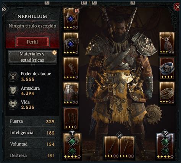181x163 pixels.
Task: Select the helmet equipment slot
Action: click(71, 18)
